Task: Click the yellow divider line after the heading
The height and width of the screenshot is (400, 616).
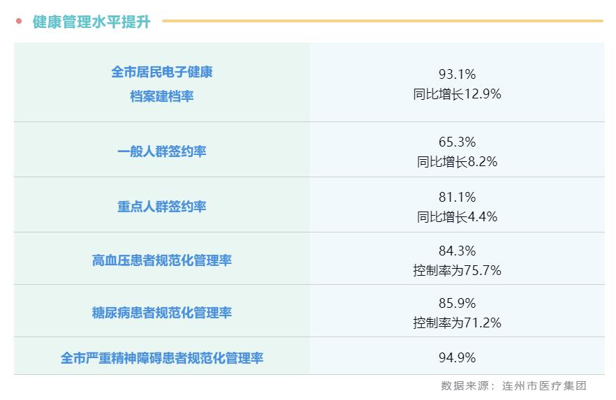Action: 382,21
